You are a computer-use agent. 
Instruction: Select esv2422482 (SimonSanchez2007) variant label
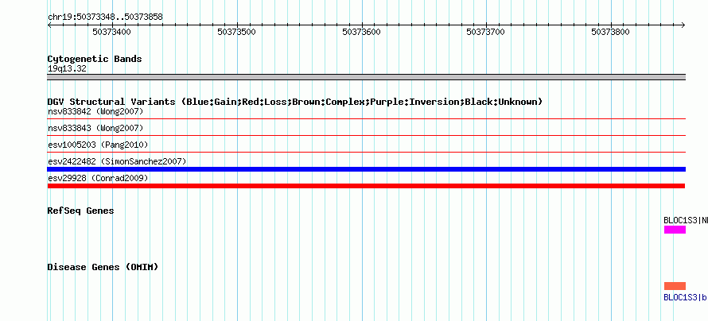[117, 161]
